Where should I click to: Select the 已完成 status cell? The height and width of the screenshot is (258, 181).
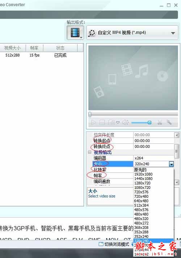(60, 55)
